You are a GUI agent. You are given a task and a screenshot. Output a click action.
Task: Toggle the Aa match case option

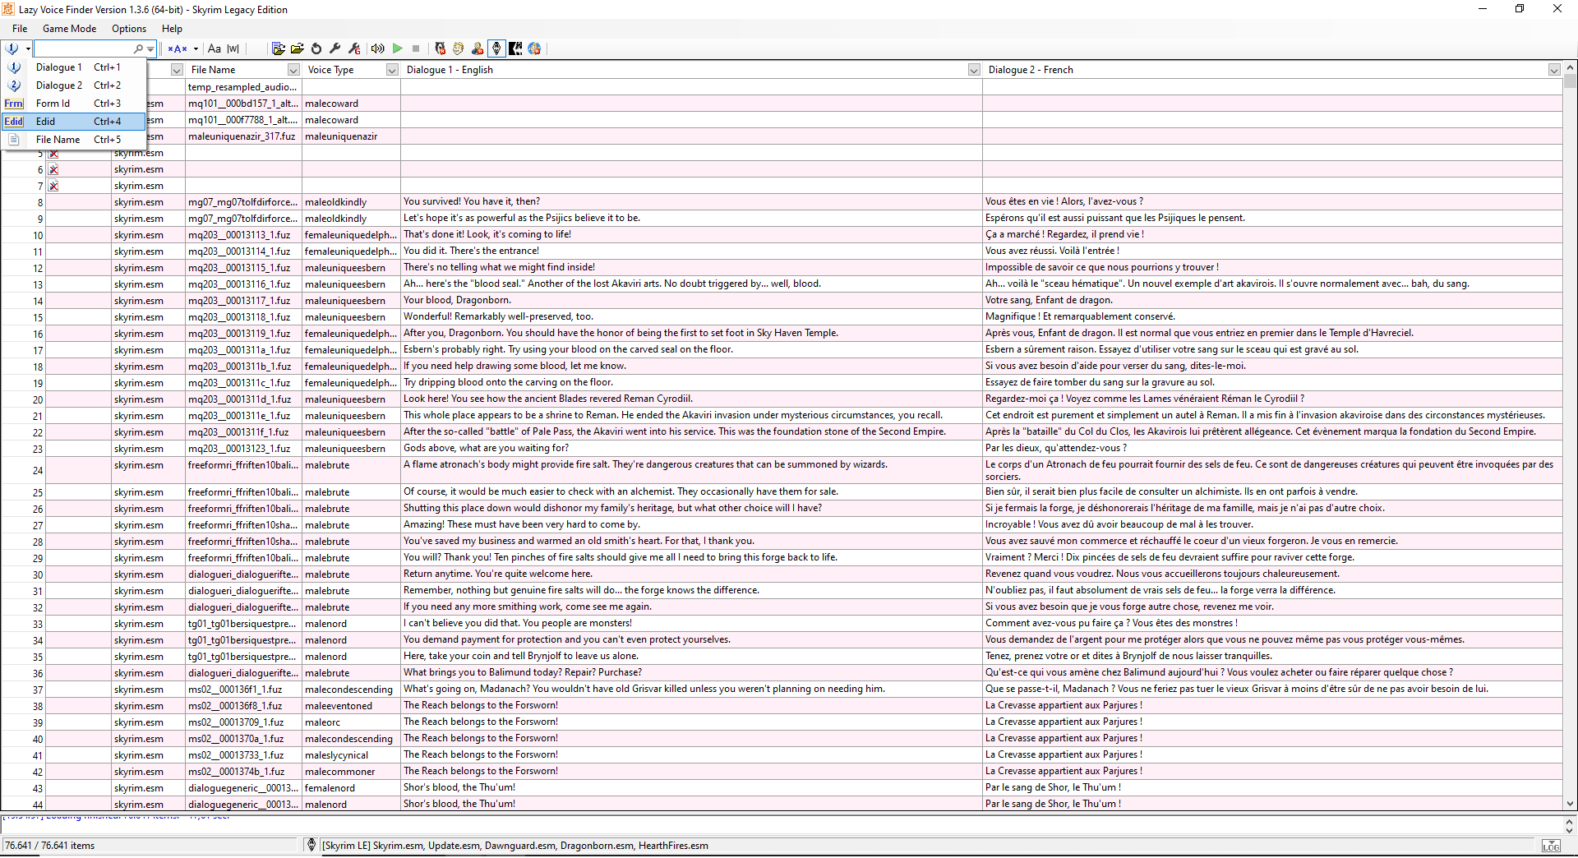pyautogui.click(x=215, y=48)
